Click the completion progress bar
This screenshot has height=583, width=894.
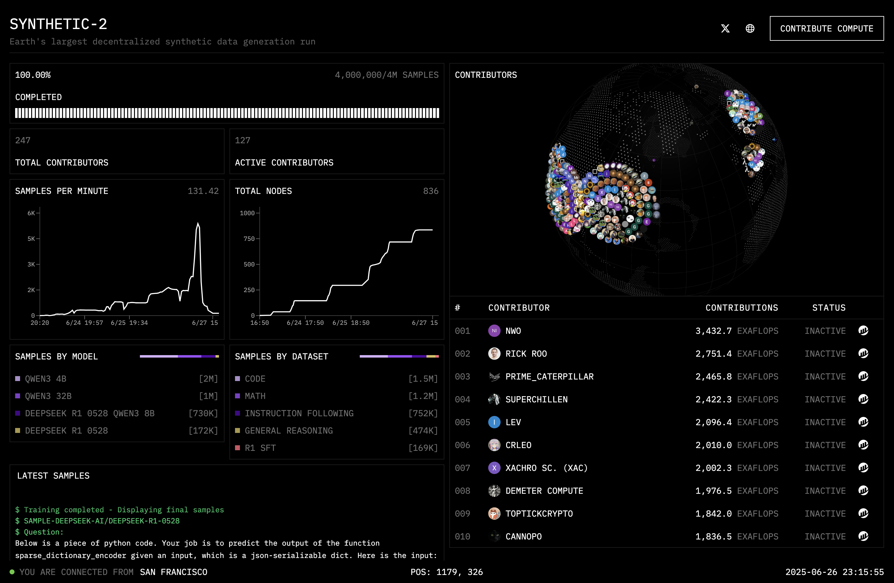(x=227, y=113)
